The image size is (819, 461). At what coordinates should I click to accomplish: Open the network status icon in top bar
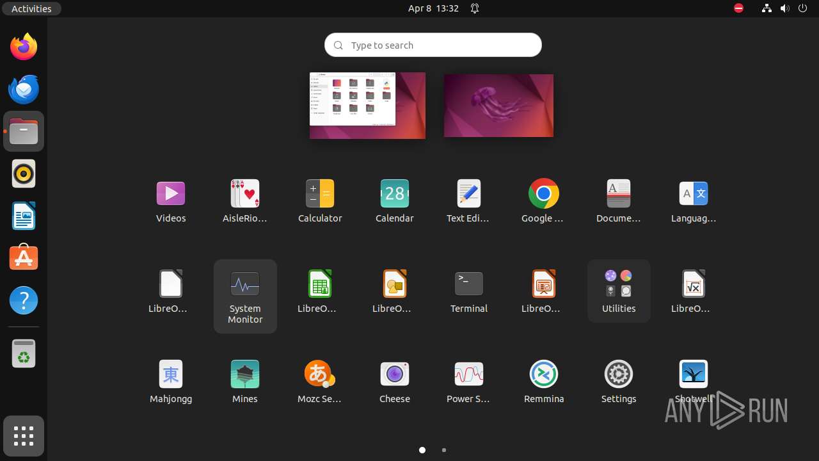tap(767, 8)
